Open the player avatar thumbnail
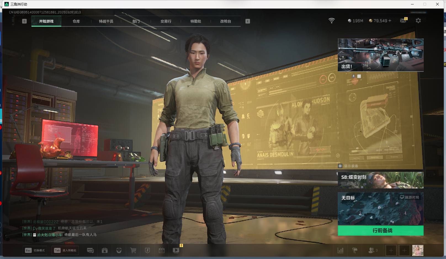The height and width of the screenshot is (259, 446). pyautogui.click(x=418, y=250)
